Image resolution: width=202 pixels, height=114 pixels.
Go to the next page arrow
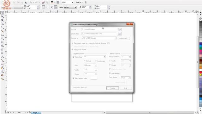click(x=25, y=113)
